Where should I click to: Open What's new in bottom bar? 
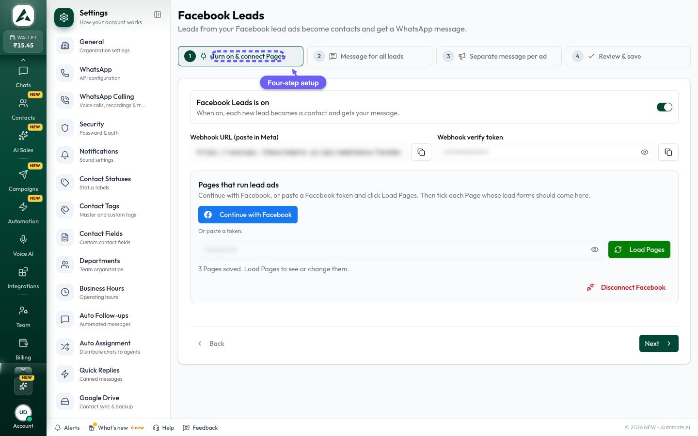116,428
